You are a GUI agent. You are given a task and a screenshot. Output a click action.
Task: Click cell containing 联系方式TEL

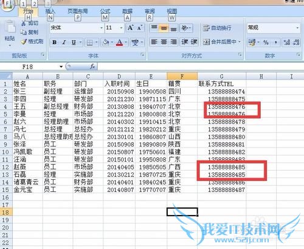pos(222,84)
